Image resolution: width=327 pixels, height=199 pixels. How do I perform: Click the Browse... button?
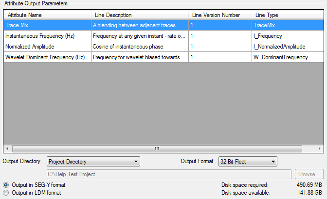tap(309, 174)
